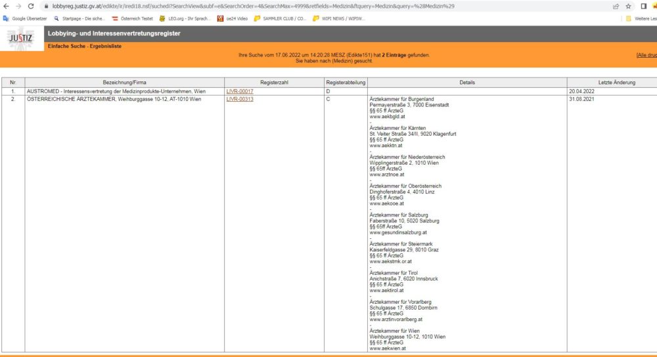Screen dimensions: 657x357
Task: Click the date 31.08.2021
Action: (581, 99)
